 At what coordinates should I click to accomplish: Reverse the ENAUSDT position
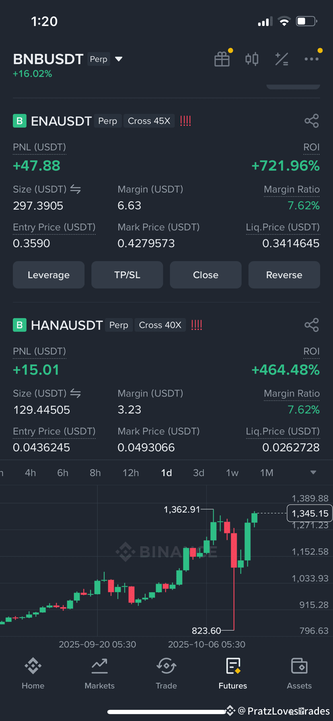(284, 275)
